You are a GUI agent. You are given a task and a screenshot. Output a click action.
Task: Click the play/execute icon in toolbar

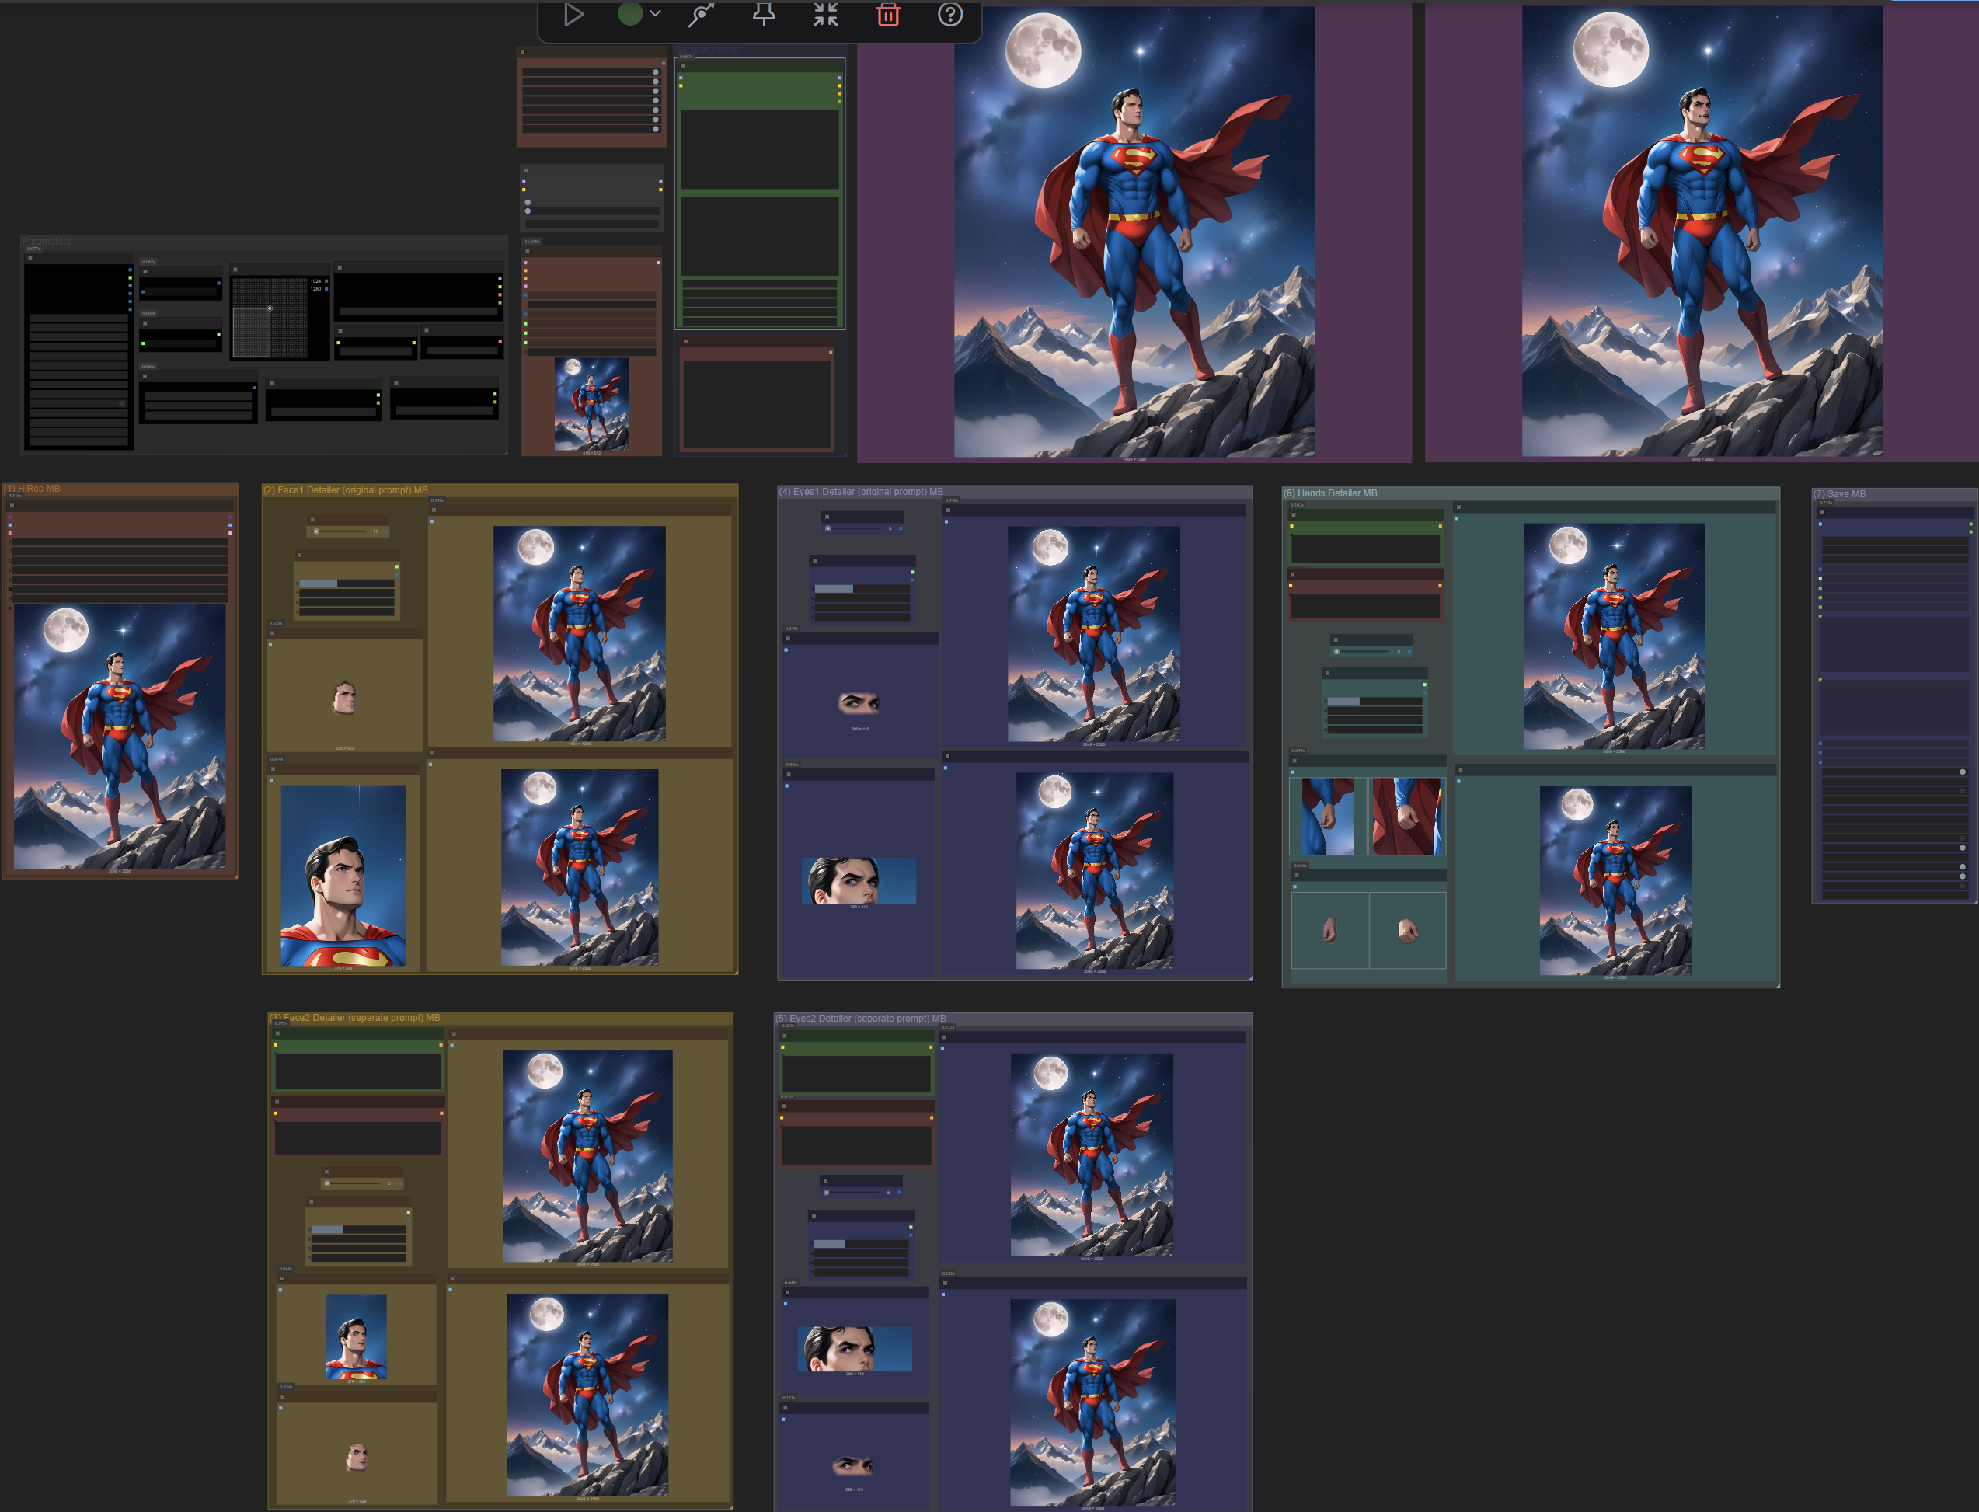click(x=573, y=15)
